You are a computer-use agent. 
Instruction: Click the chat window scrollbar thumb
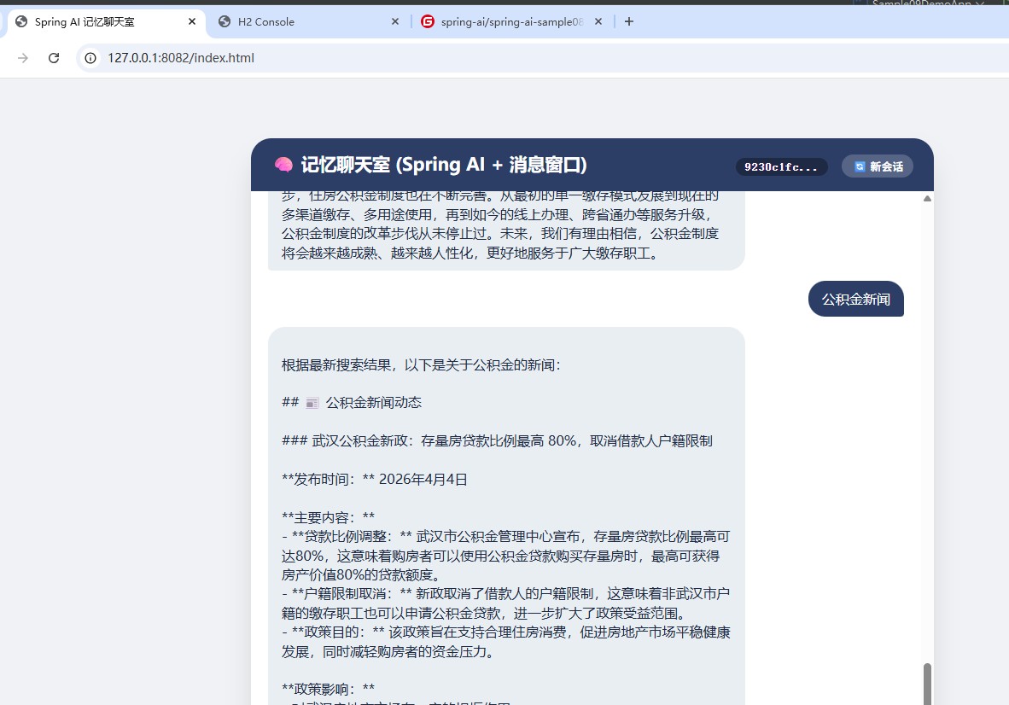pyautogui.click(x=927, y=683)
